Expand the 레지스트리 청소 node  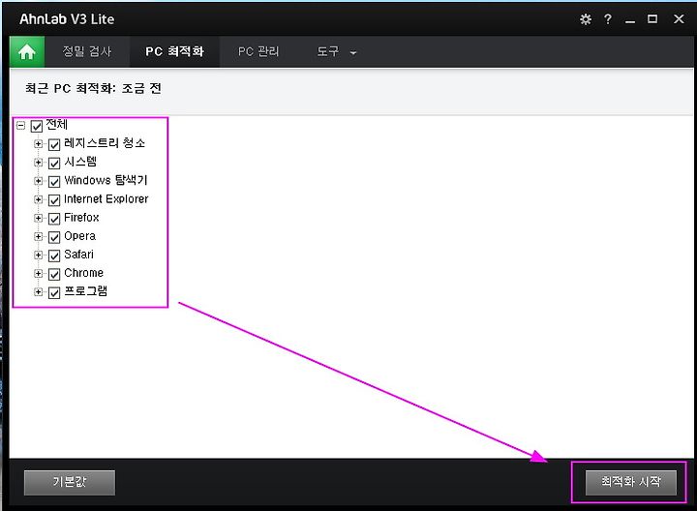[38, 143]
